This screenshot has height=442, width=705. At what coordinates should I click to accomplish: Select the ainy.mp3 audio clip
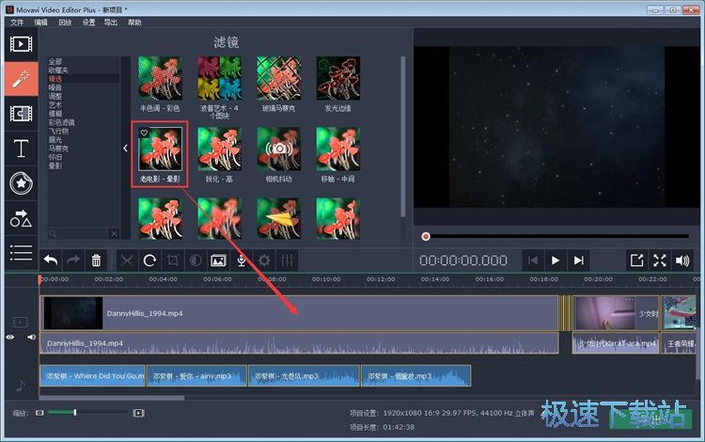click(197, 376)
